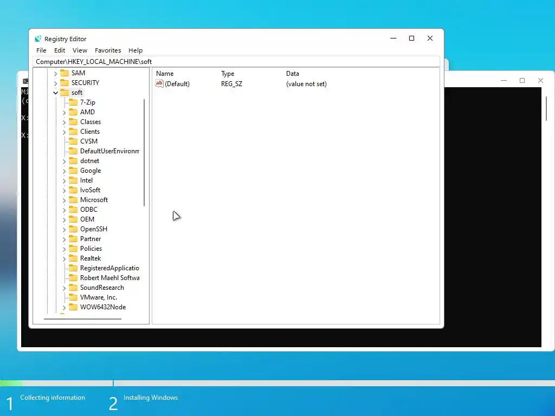Select the SoundResearch folder icon

coord(73,287)
